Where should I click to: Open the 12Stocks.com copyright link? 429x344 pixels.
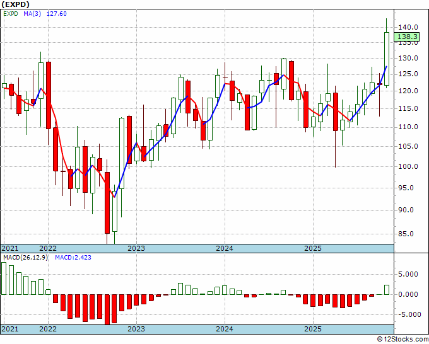click(403, 340)
